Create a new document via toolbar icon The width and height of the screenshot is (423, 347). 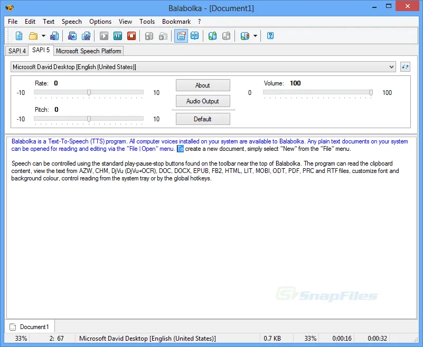click(x=19, y=36)
